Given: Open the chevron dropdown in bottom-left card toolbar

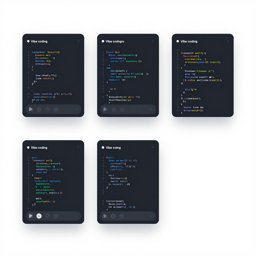Looking at the screenshot, I should point(76,216).
